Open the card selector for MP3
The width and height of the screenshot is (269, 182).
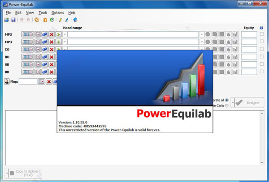pyautogui.click(x=38, y=42)
